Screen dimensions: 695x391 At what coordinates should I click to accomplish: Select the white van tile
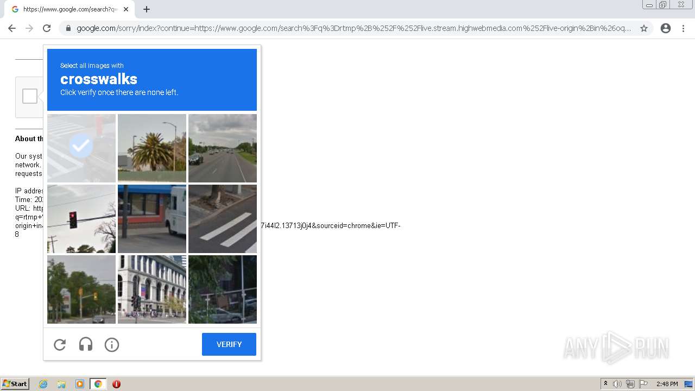click(152, 219)
